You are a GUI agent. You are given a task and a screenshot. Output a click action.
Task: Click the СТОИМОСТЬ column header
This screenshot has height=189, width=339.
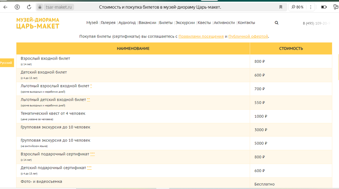(291, 49)
